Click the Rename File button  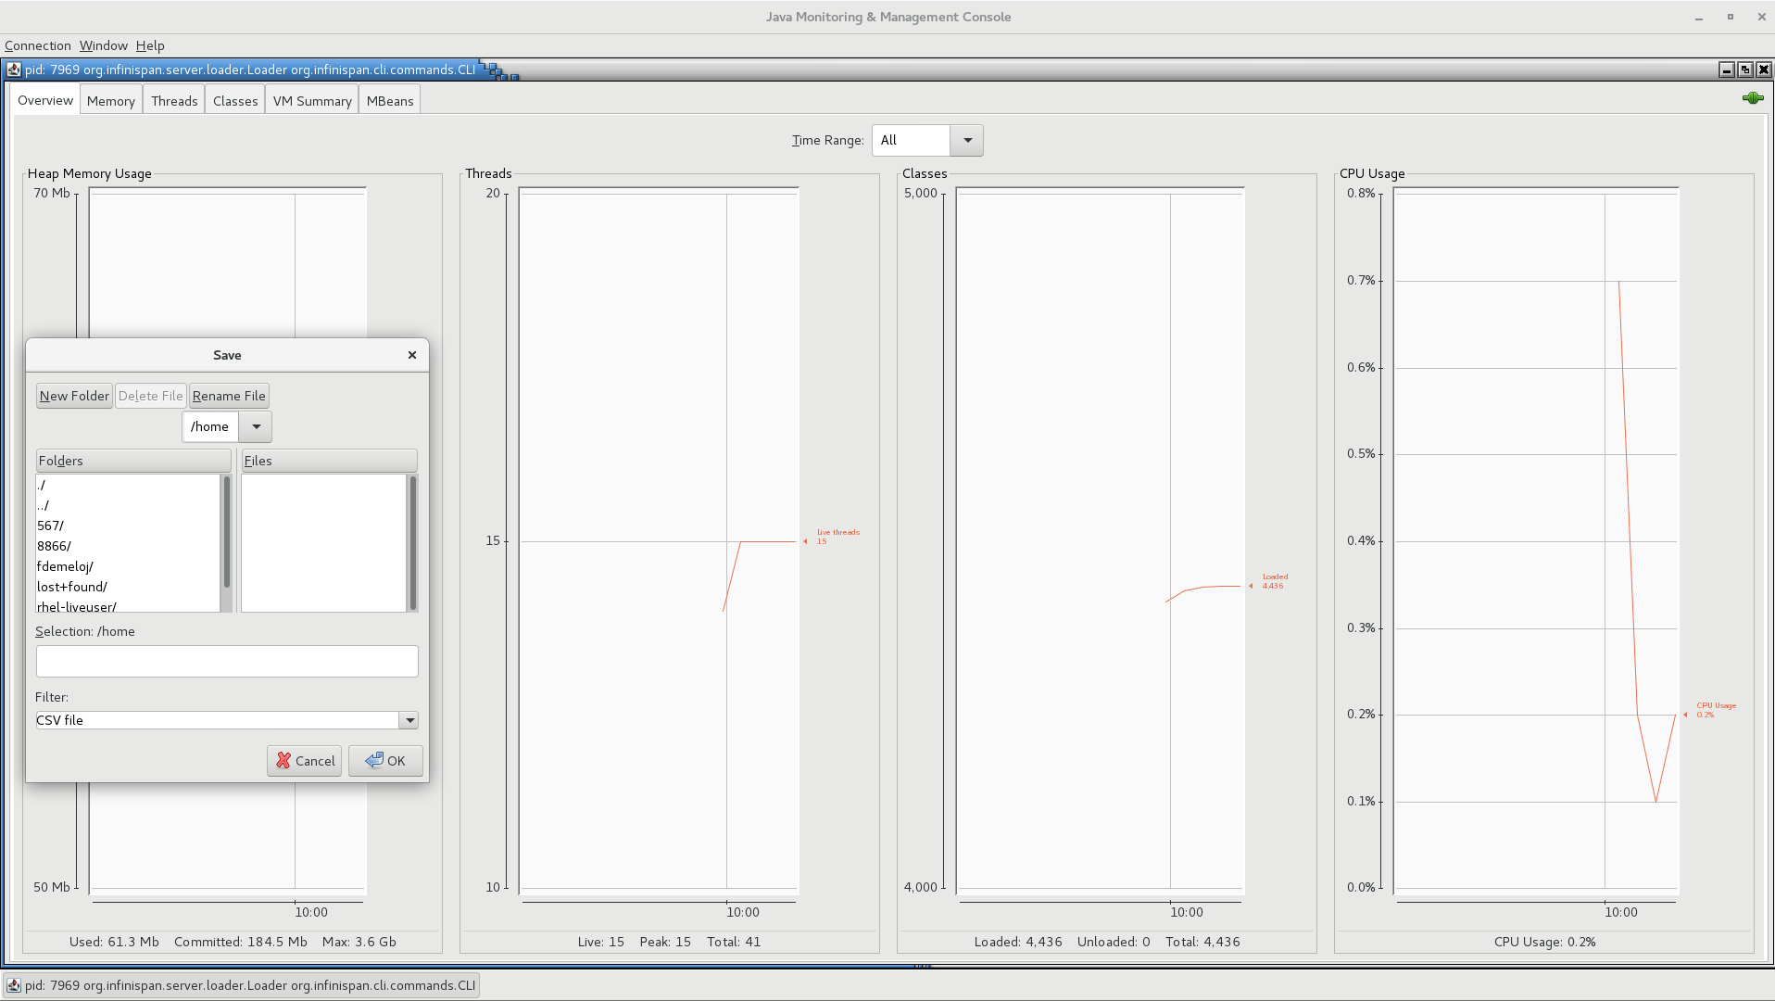(229, 396)
